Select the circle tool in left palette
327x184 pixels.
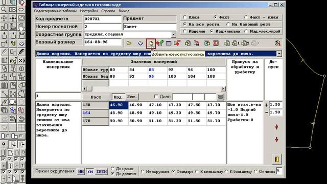tap(13, 102)
